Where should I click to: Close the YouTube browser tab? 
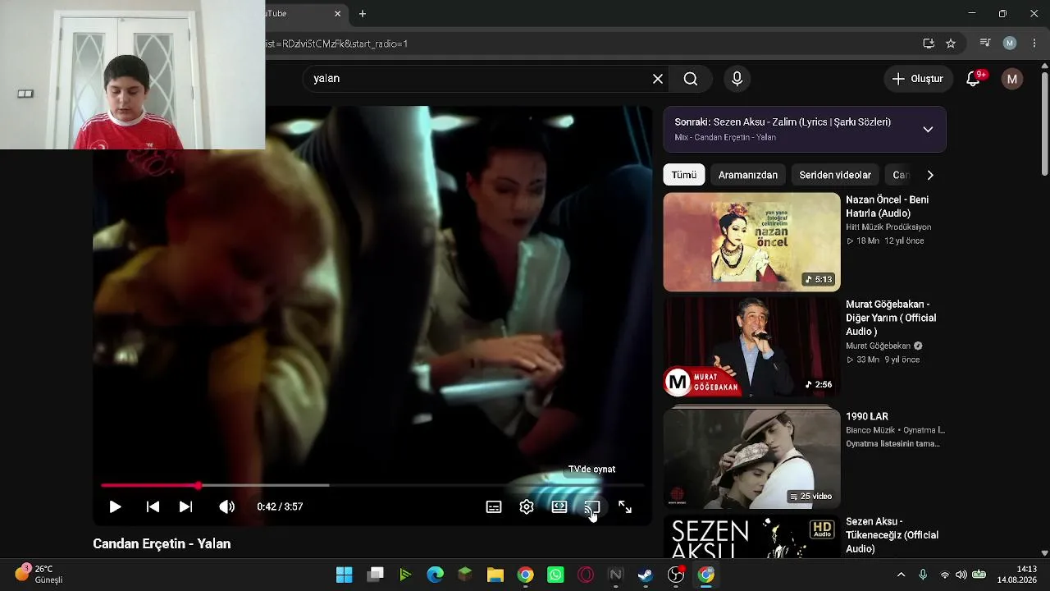337,14
